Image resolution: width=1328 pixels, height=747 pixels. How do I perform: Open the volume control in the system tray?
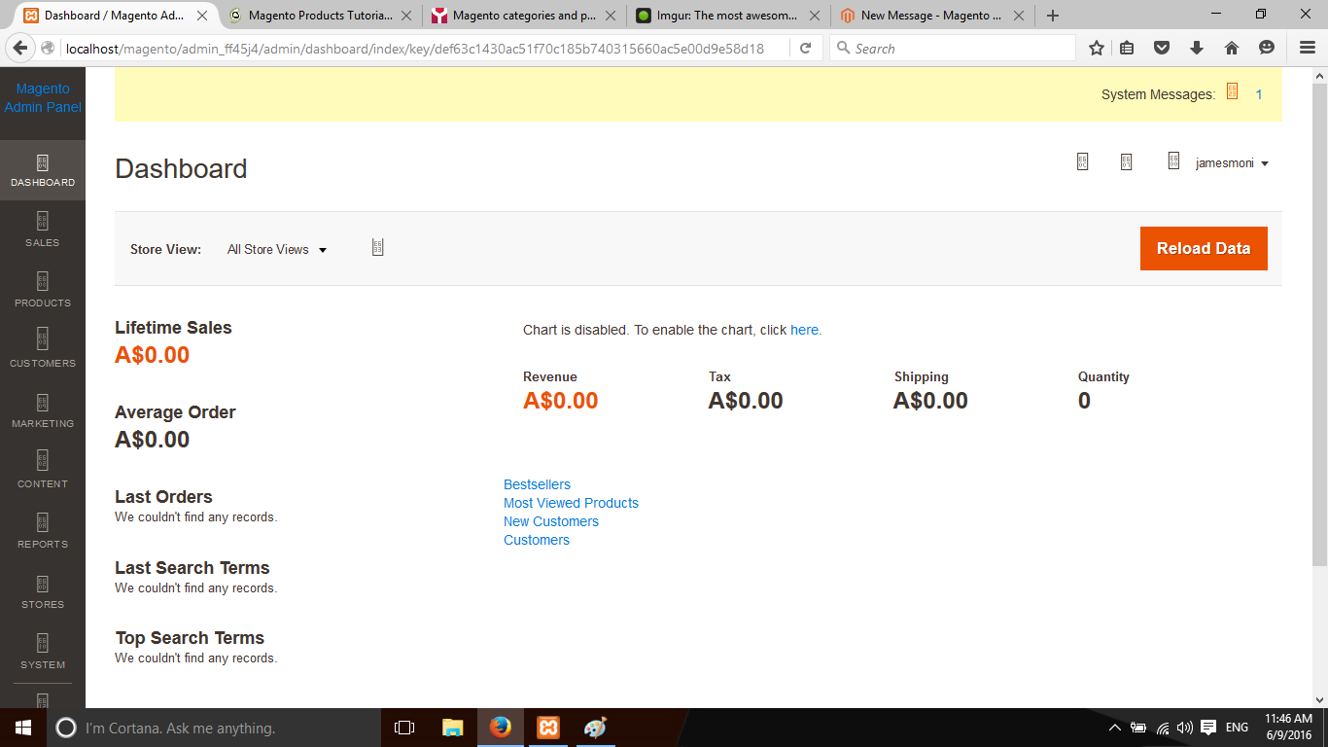click(x=1184, y=728)
